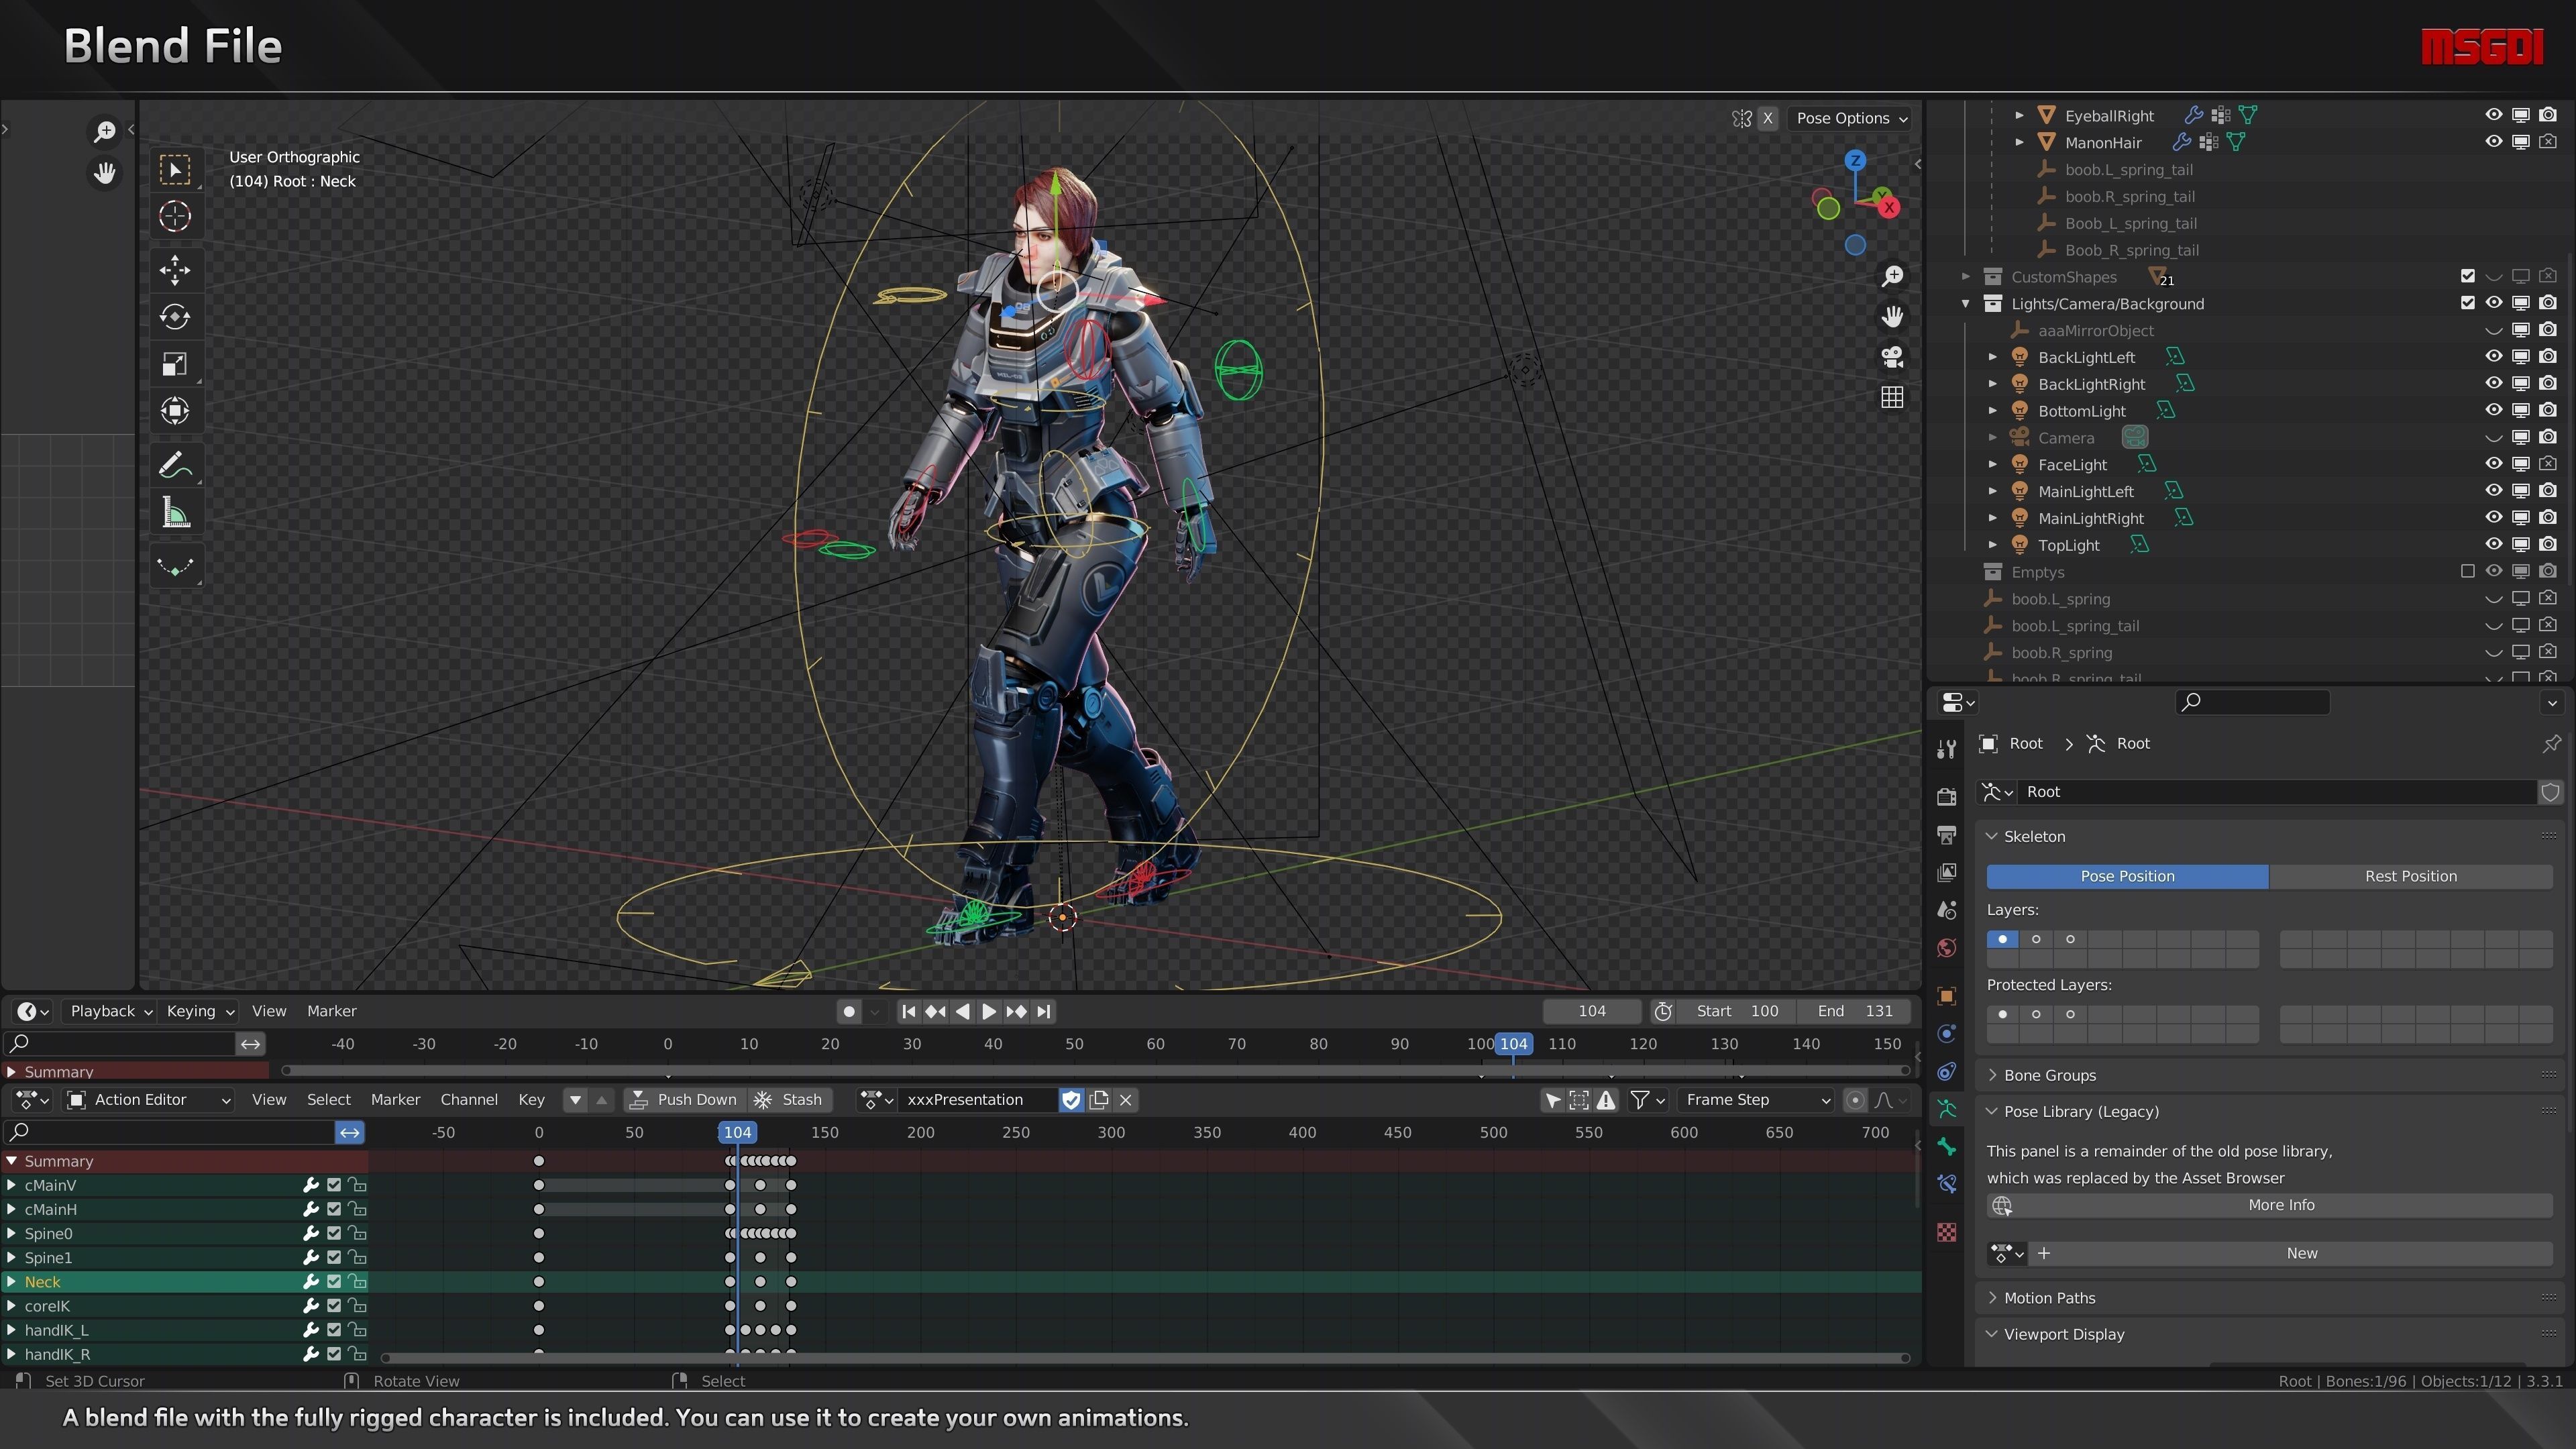Viewport: 2576px width, 1449px height.
Task: Uncheck the CustomShapes collection checkbox
Action: tap(2467, 276)
